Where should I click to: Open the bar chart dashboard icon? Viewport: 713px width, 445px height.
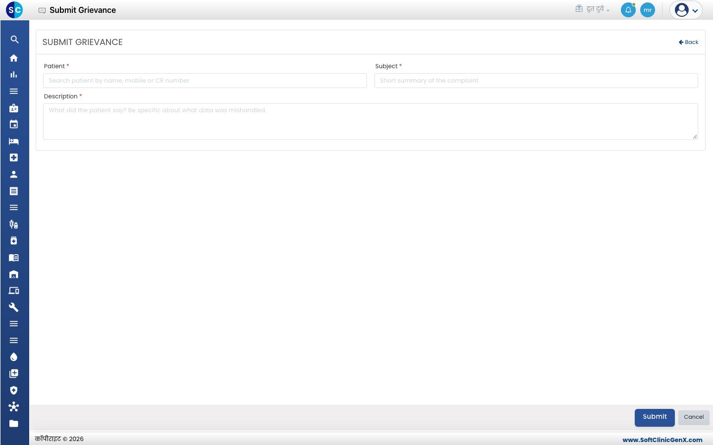click(14, 75)
